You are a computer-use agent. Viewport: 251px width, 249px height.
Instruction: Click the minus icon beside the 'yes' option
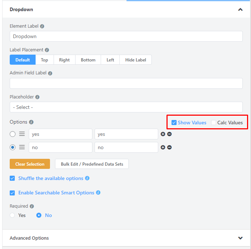tap(169, 134)
